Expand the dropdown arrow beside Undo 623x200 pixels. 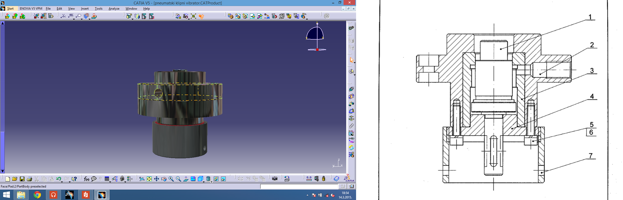(62, 182)
